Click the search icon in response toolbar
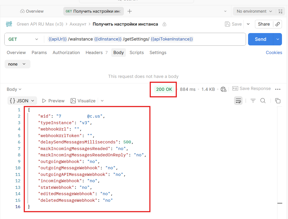 click(263, 101)
